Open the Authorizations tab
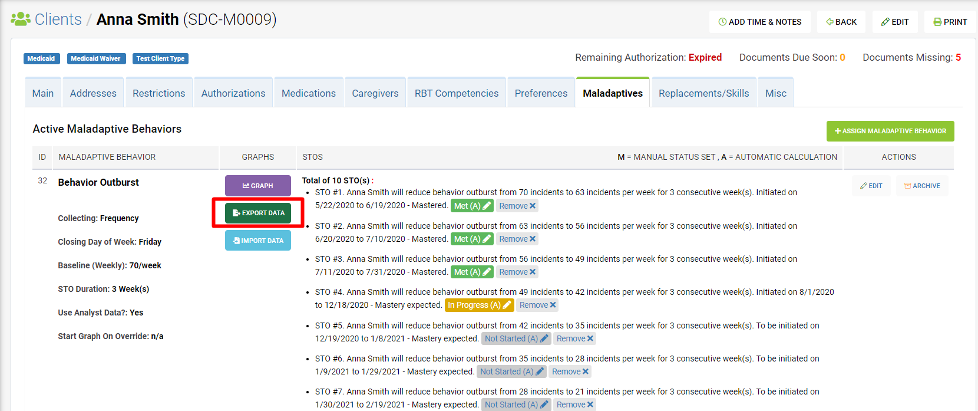Screen dimensions: 978x411 tap(233, 93)
